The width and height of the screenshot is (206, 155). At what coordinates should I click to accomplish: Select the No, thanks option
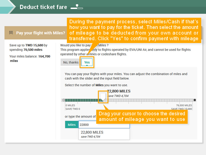pyautogui.click(x=71, y=62)
